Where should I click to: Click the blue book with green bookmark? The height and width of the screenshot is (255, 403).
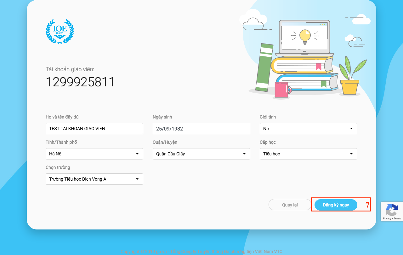[x=307, y=83]
